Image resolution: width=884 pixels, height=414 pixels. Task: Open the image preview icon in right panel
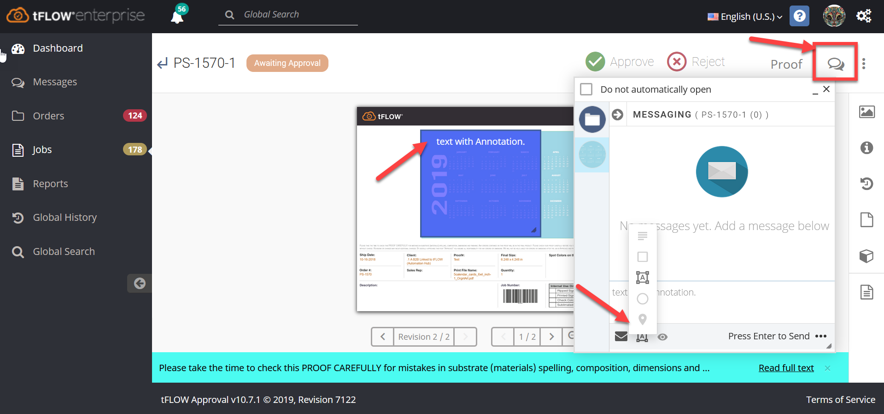point(866,112)
